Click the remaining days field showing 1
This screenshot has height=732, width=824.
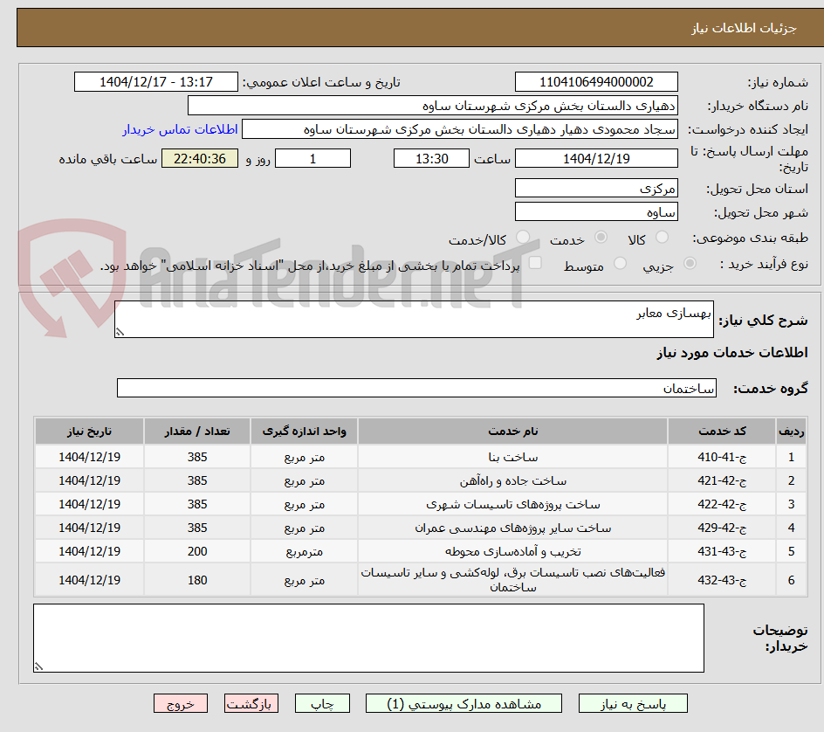click(x=312, y=158)
